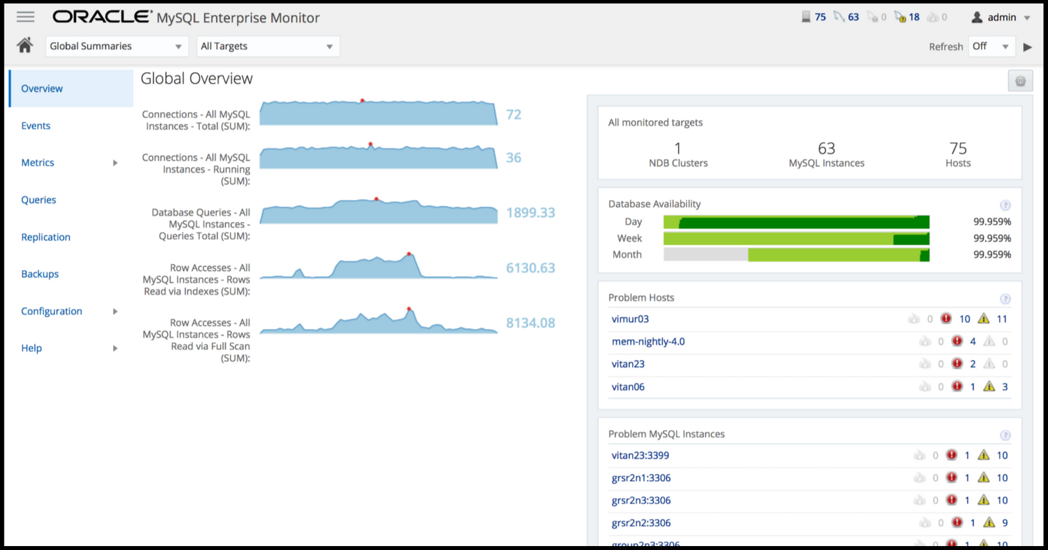
Task: Expand the Help submenu arrow
Action: tap(115, 348)
